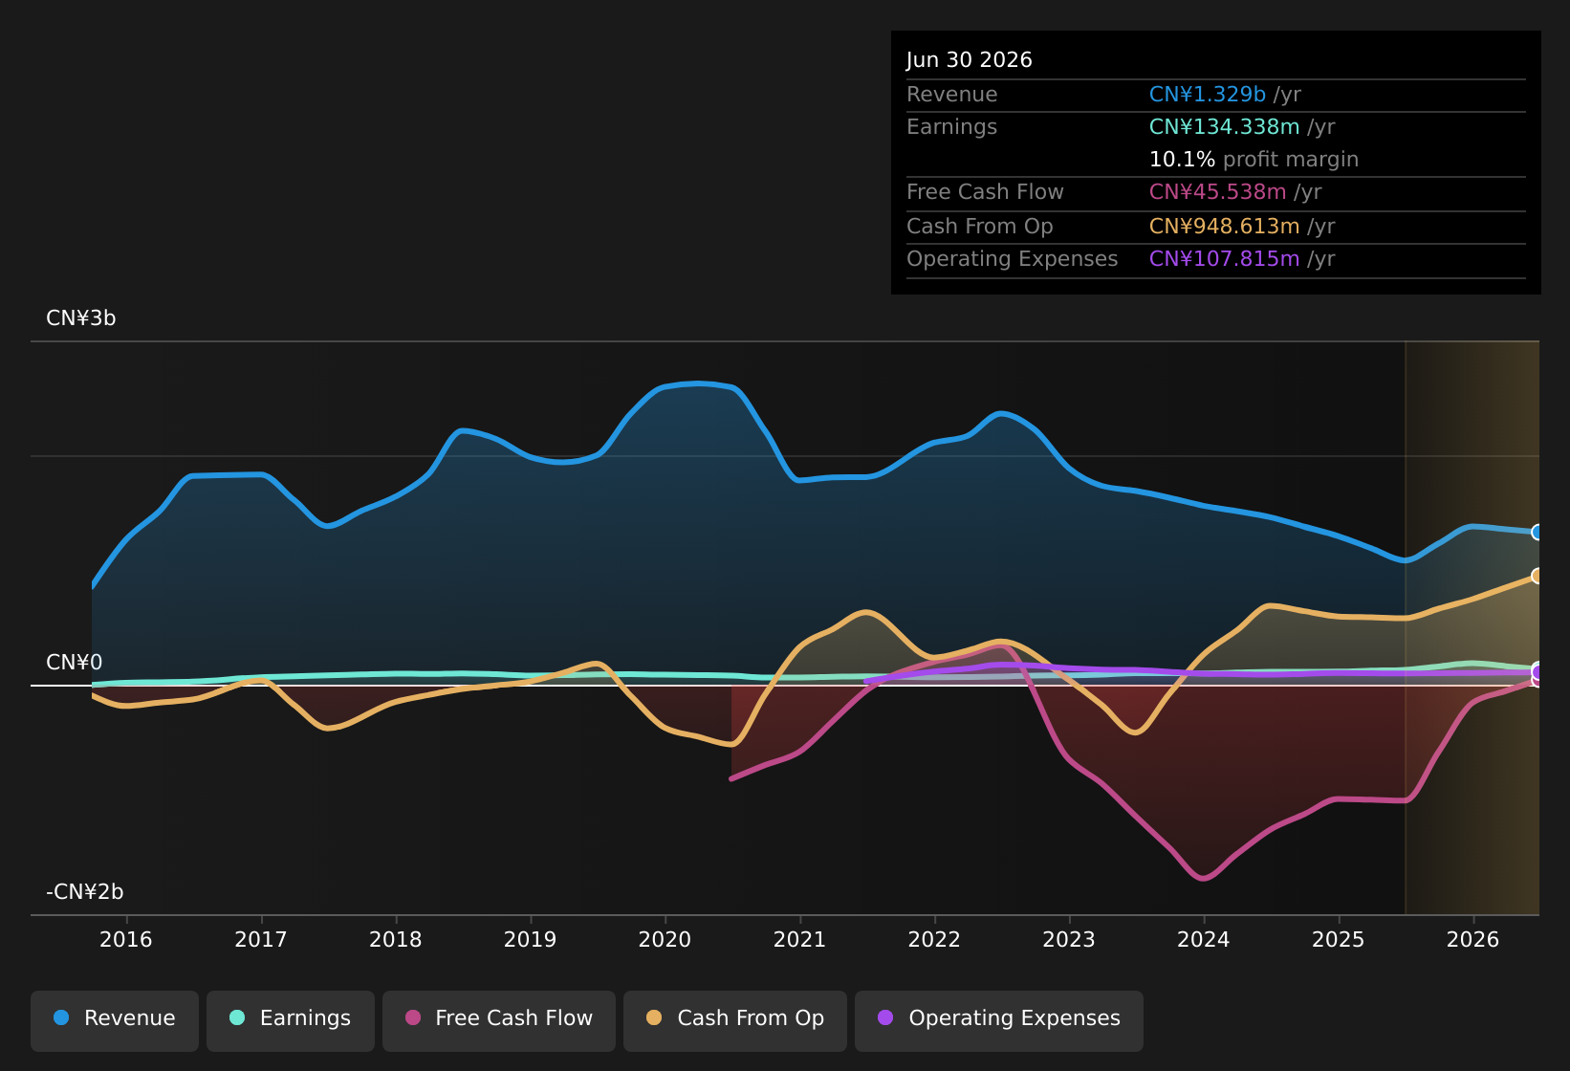Click the 2025 x-axis label
Image resolution: width=1570 pixels, height=1071 pixels.
(x=1339, y=940)
